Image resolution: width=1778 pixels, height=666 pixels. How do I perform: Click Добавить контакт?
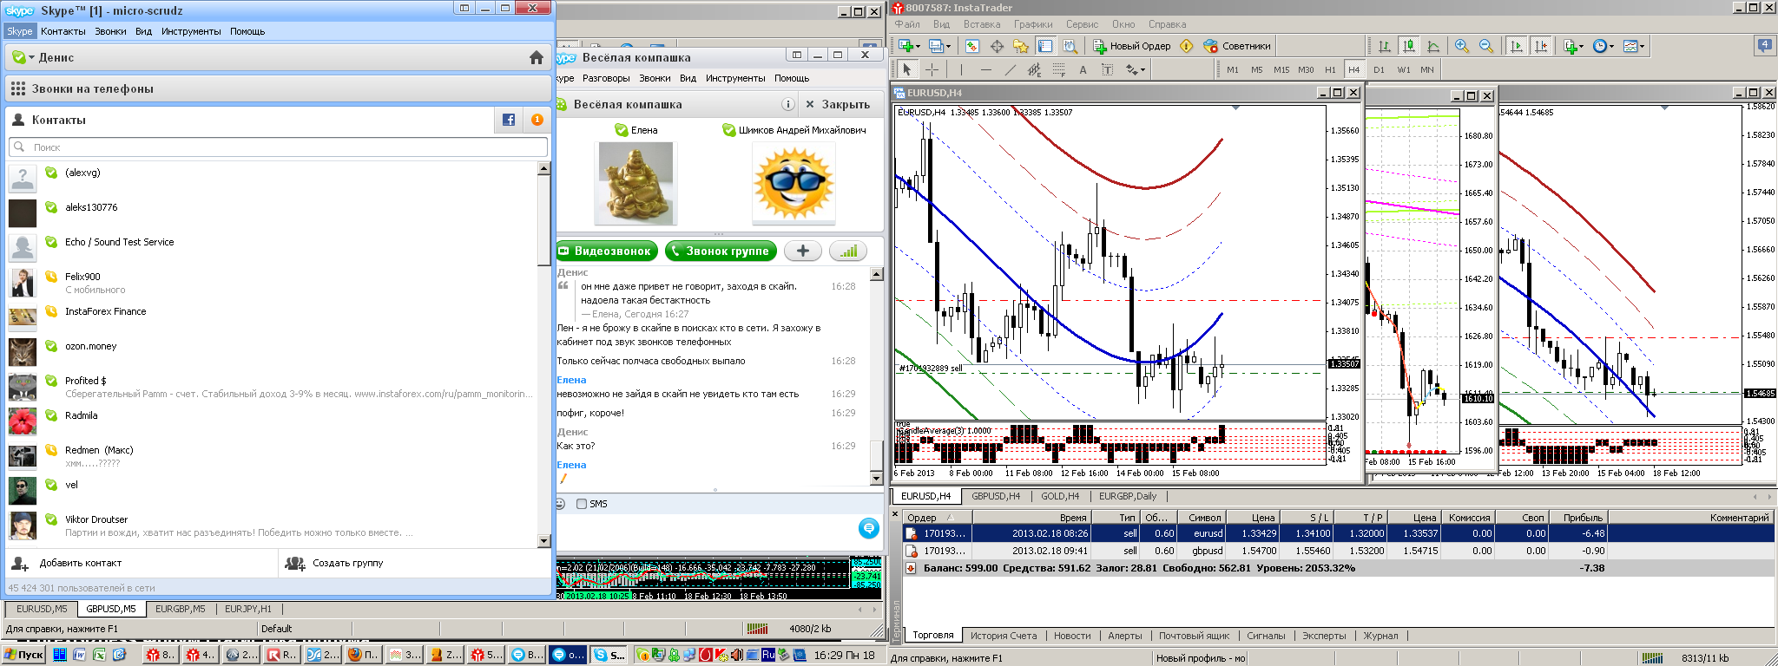pyautogui.click(x=68, y=563)
